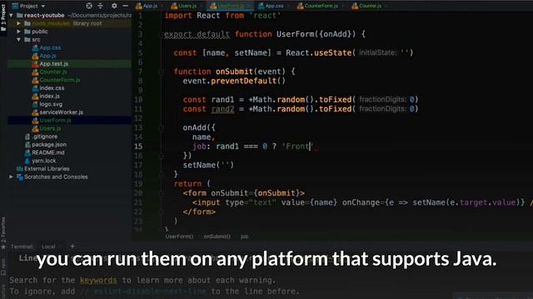Collapse the react-youtube project root
533x299 pixels.
coord(11,15)
